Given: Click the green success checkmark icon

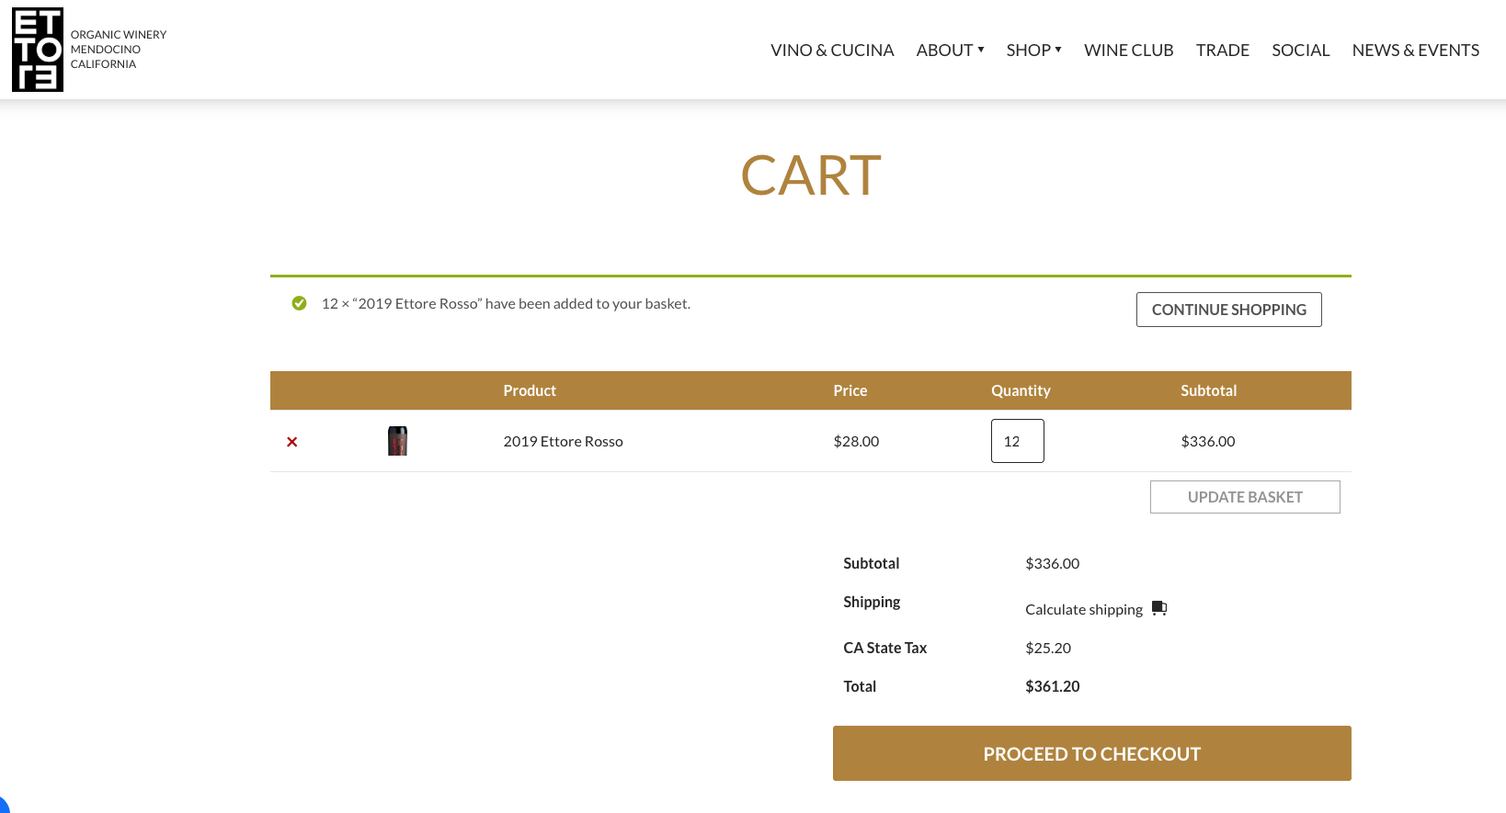Looking at the screenshot, I should [x=299, y=303].
